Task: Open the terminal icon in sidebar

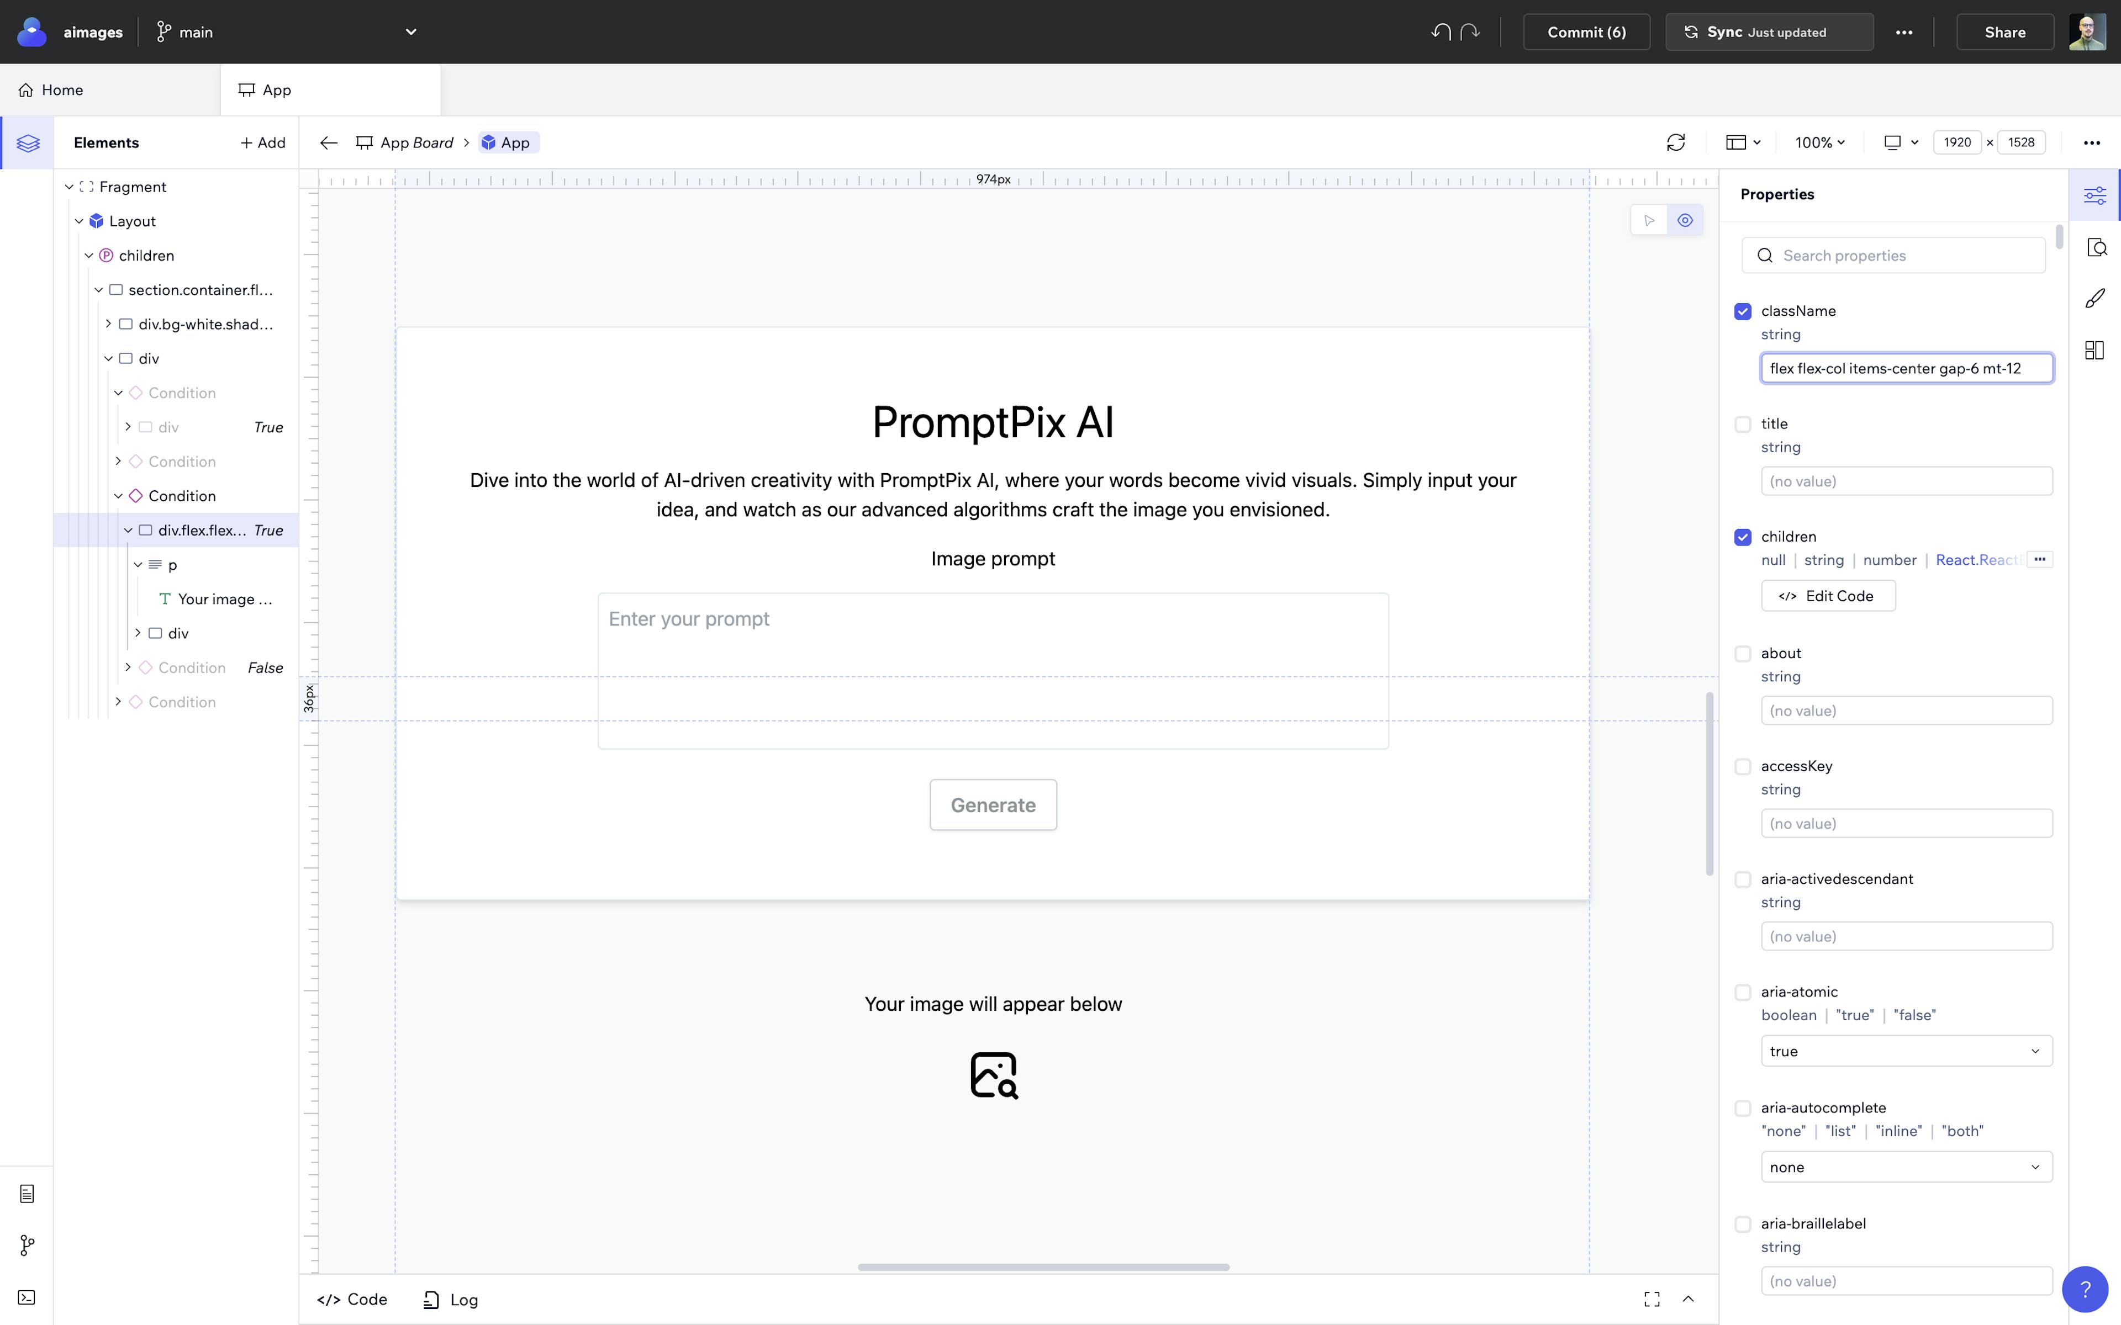Action: (x=27, y=1297)
